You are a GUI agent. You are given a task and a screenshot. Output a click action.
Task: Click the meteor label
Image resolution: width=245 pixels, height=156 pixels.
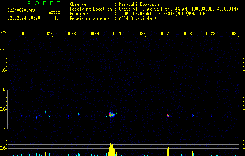pyautogui.click(x=55, y=12)
